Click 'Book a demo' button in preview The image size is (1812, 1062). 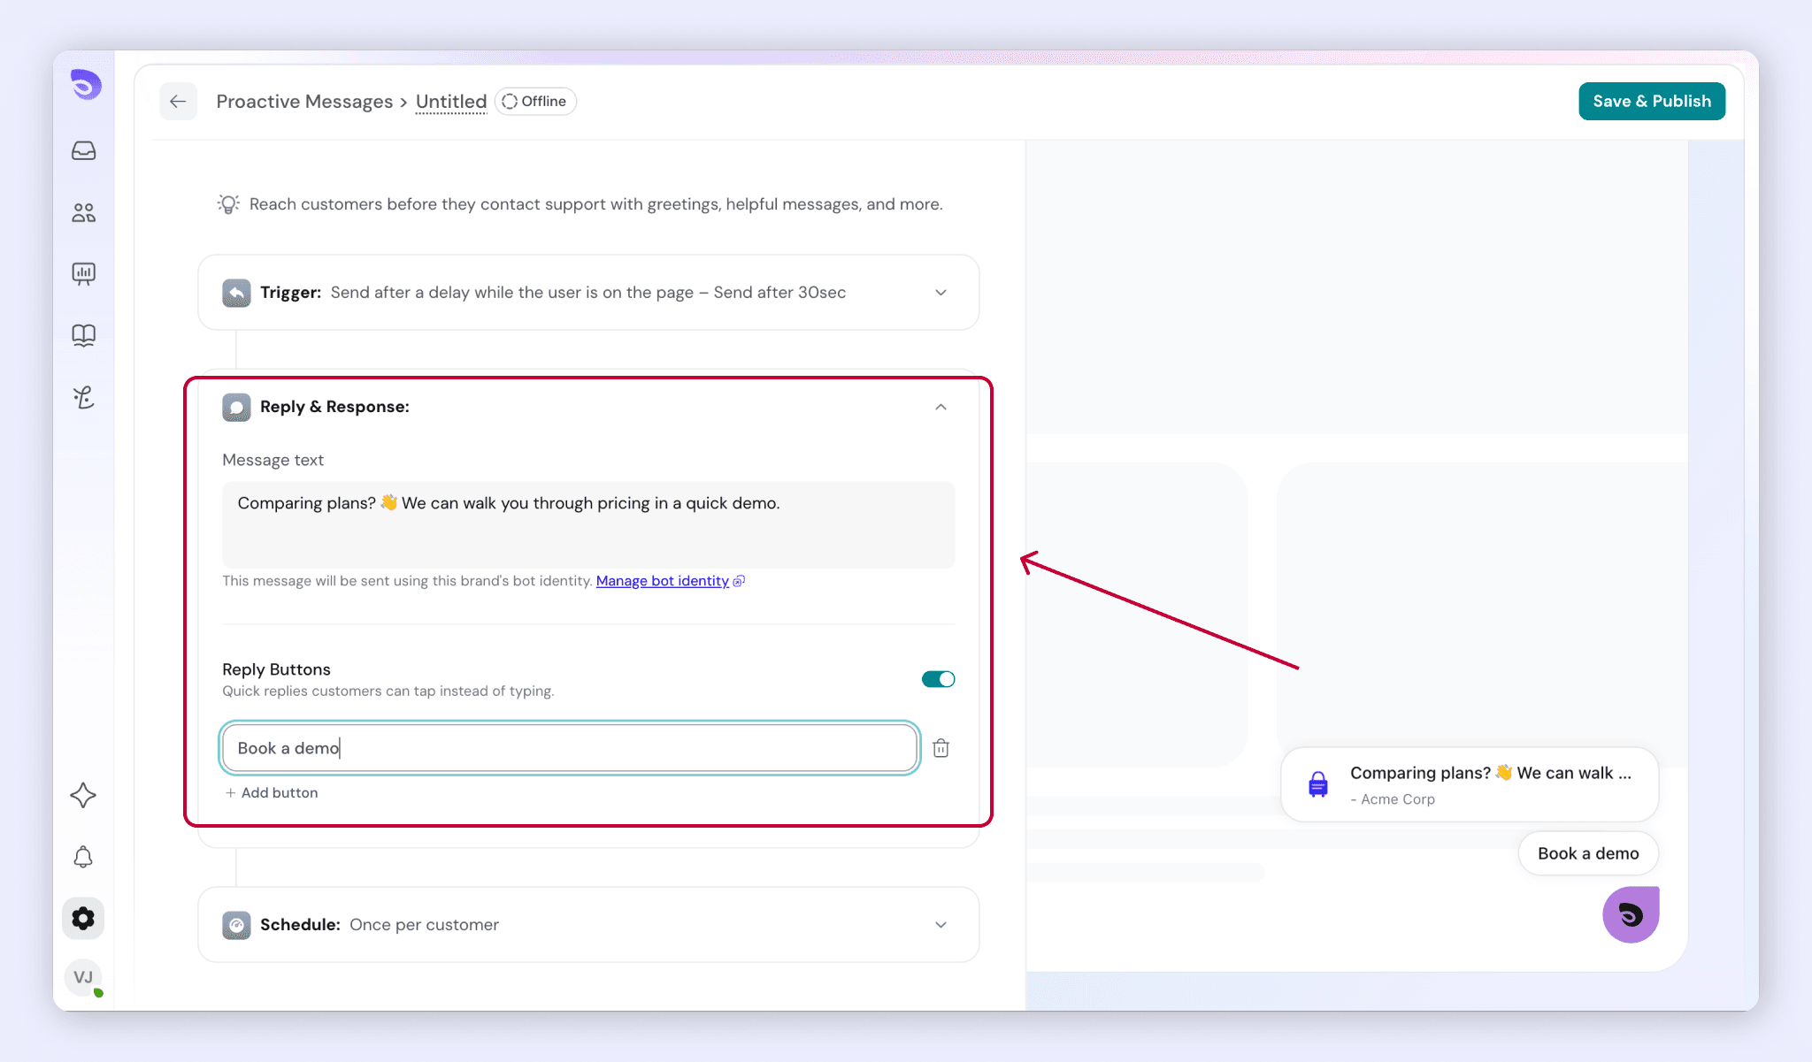[x=1588, y=853]
